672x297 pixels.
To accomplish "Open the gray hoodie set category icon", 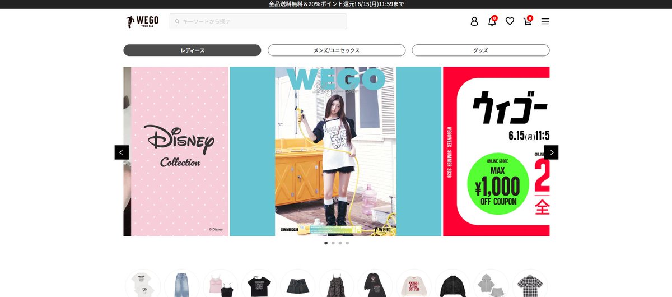I will [491, 284].
